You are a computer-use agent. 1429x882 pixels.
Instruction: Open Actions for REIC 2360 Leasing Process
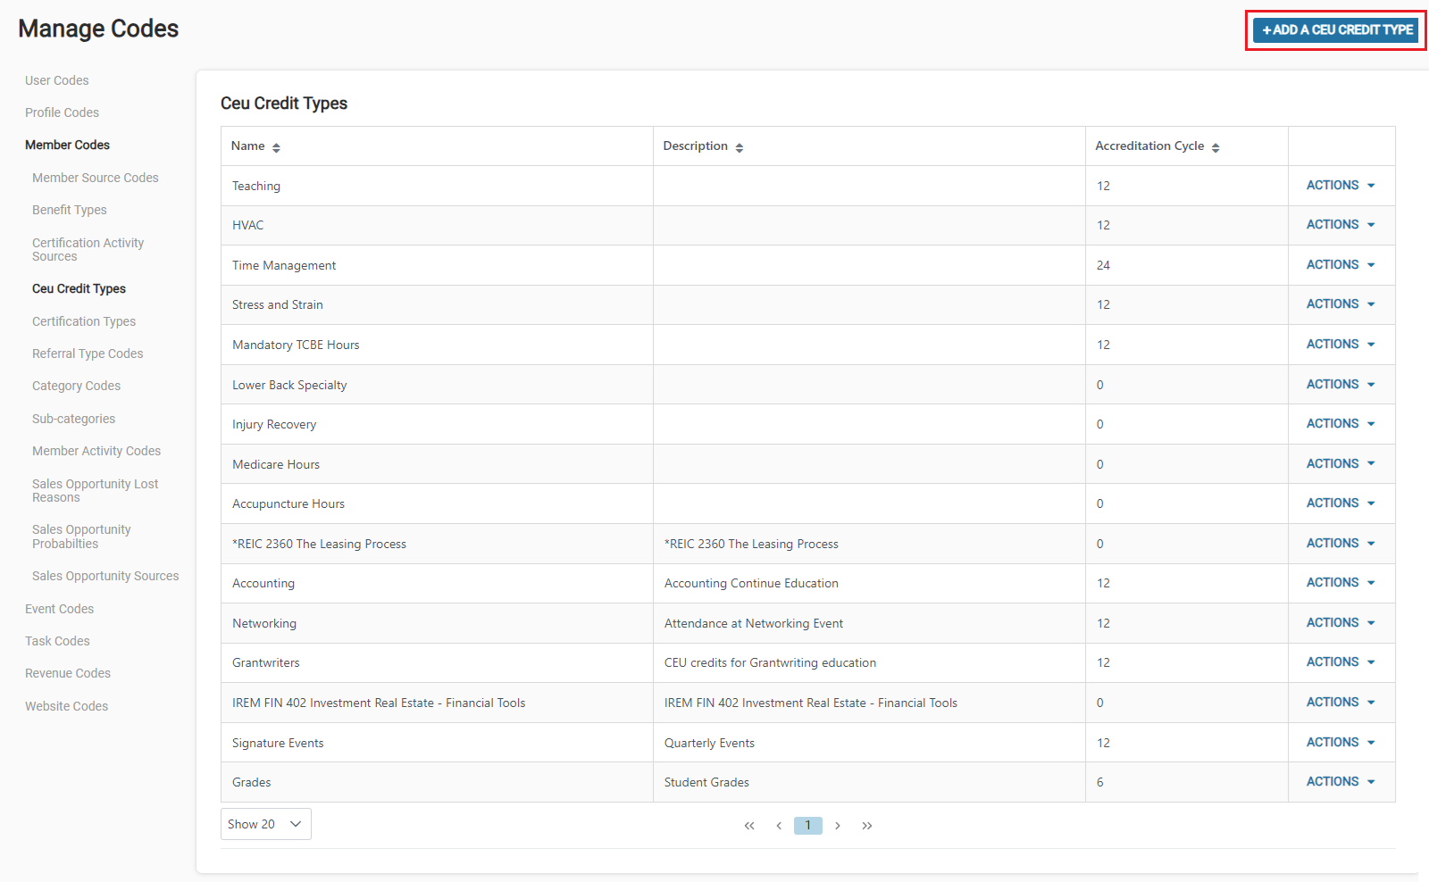pos(1341,544)
